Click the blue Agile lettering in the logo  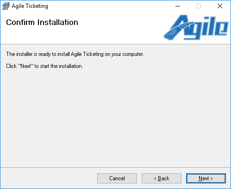(x=200, y=27)
